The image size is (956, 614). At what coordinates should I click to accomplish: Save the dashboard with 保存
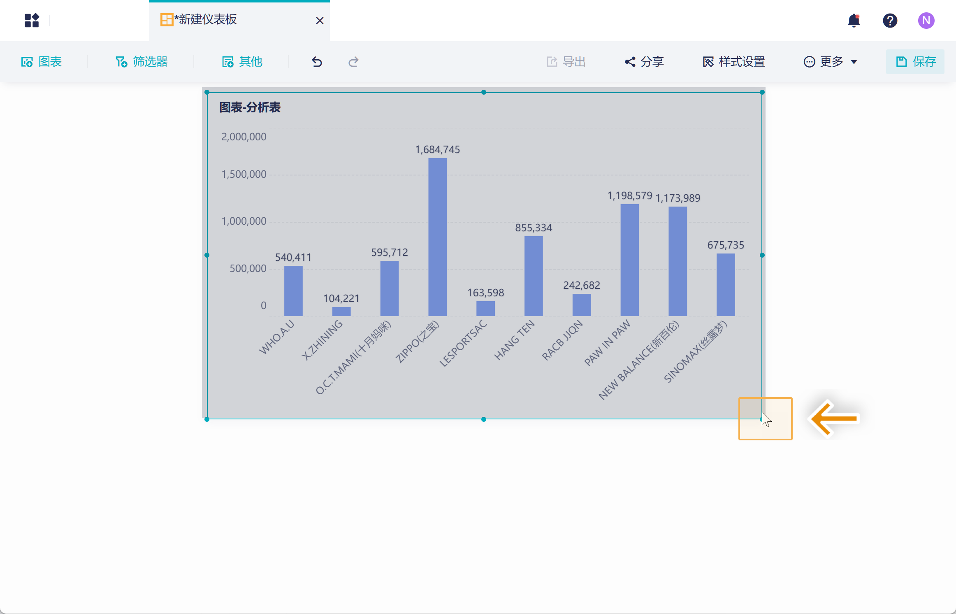915,62
